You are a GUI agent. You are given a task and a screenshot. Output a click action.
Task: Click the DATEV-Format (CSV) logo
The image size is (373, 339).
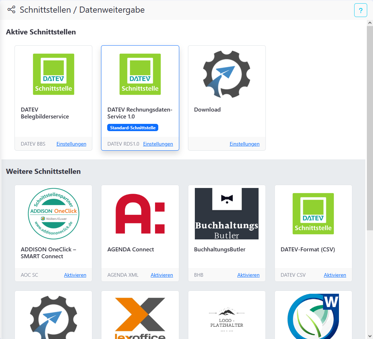[313, 214]
